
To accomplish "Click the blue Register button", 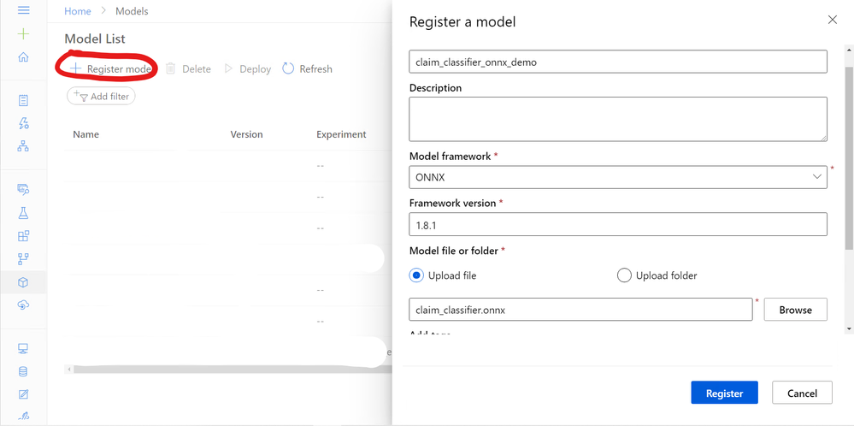I will (724, 393).
